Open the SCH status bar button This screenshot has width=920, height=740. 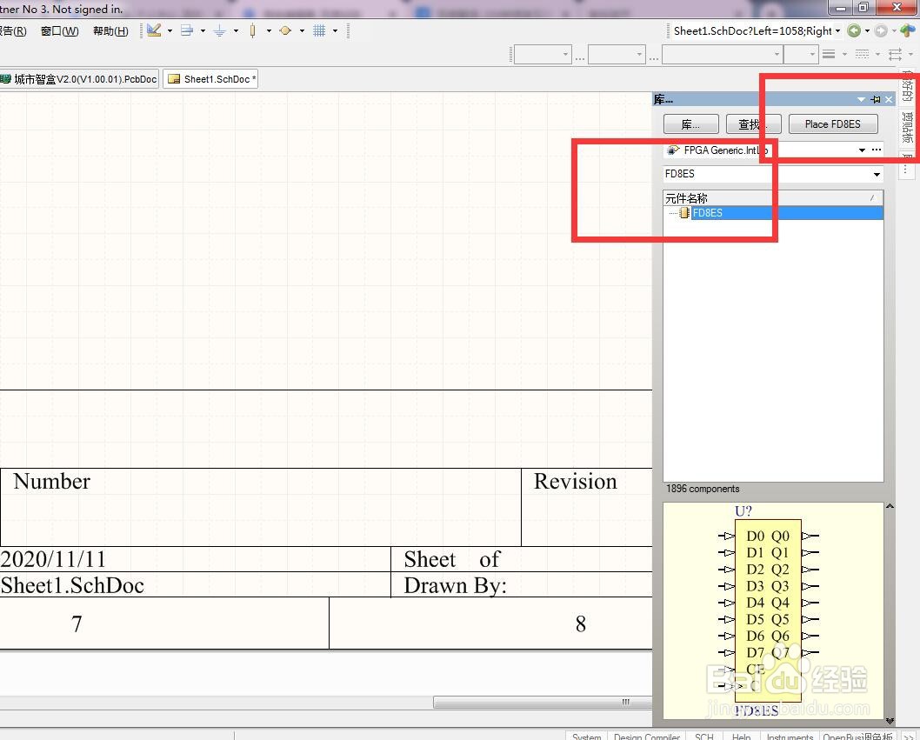pos(703,736)
